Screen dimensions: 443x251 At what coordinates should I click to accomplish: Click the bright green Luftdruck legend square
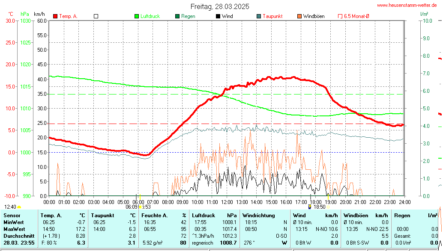click(x=137, y=16)
